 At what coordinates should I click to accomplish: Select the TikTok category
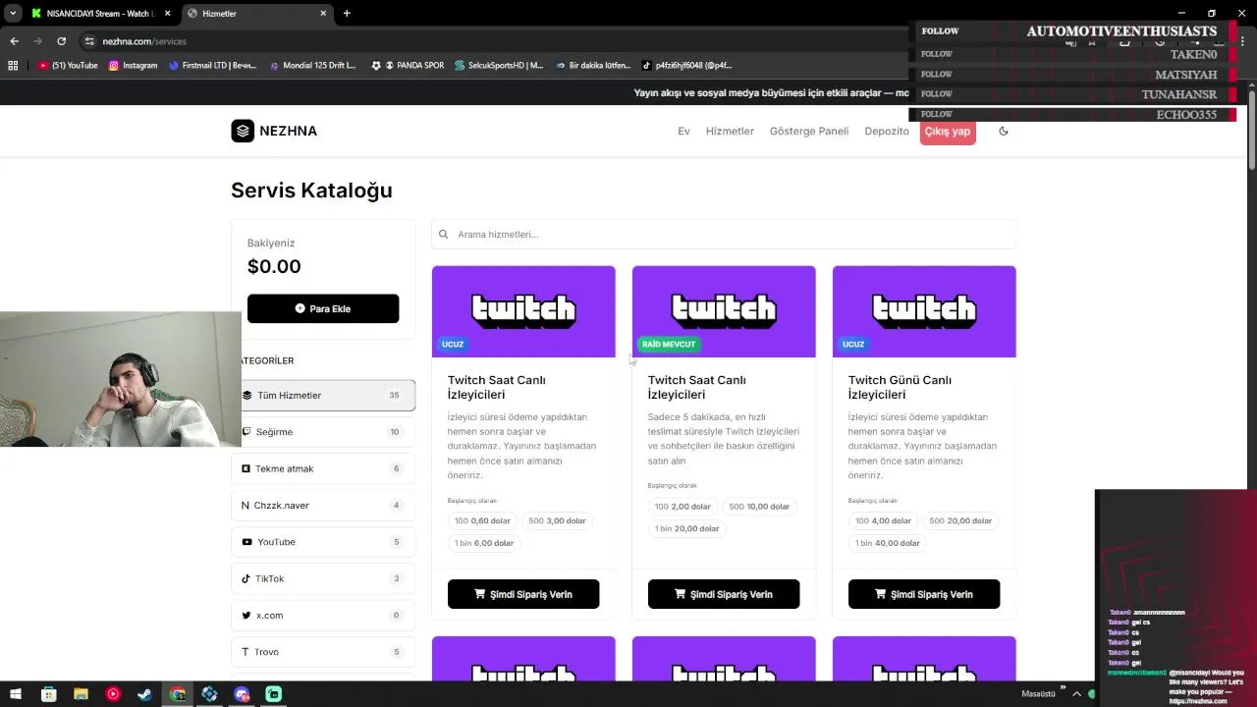[323, 578]
